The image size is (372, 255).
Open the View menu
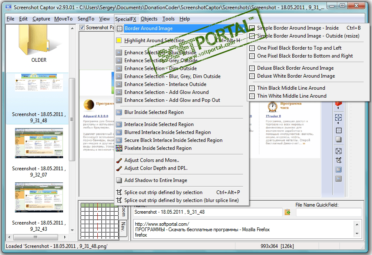[104, 19]
